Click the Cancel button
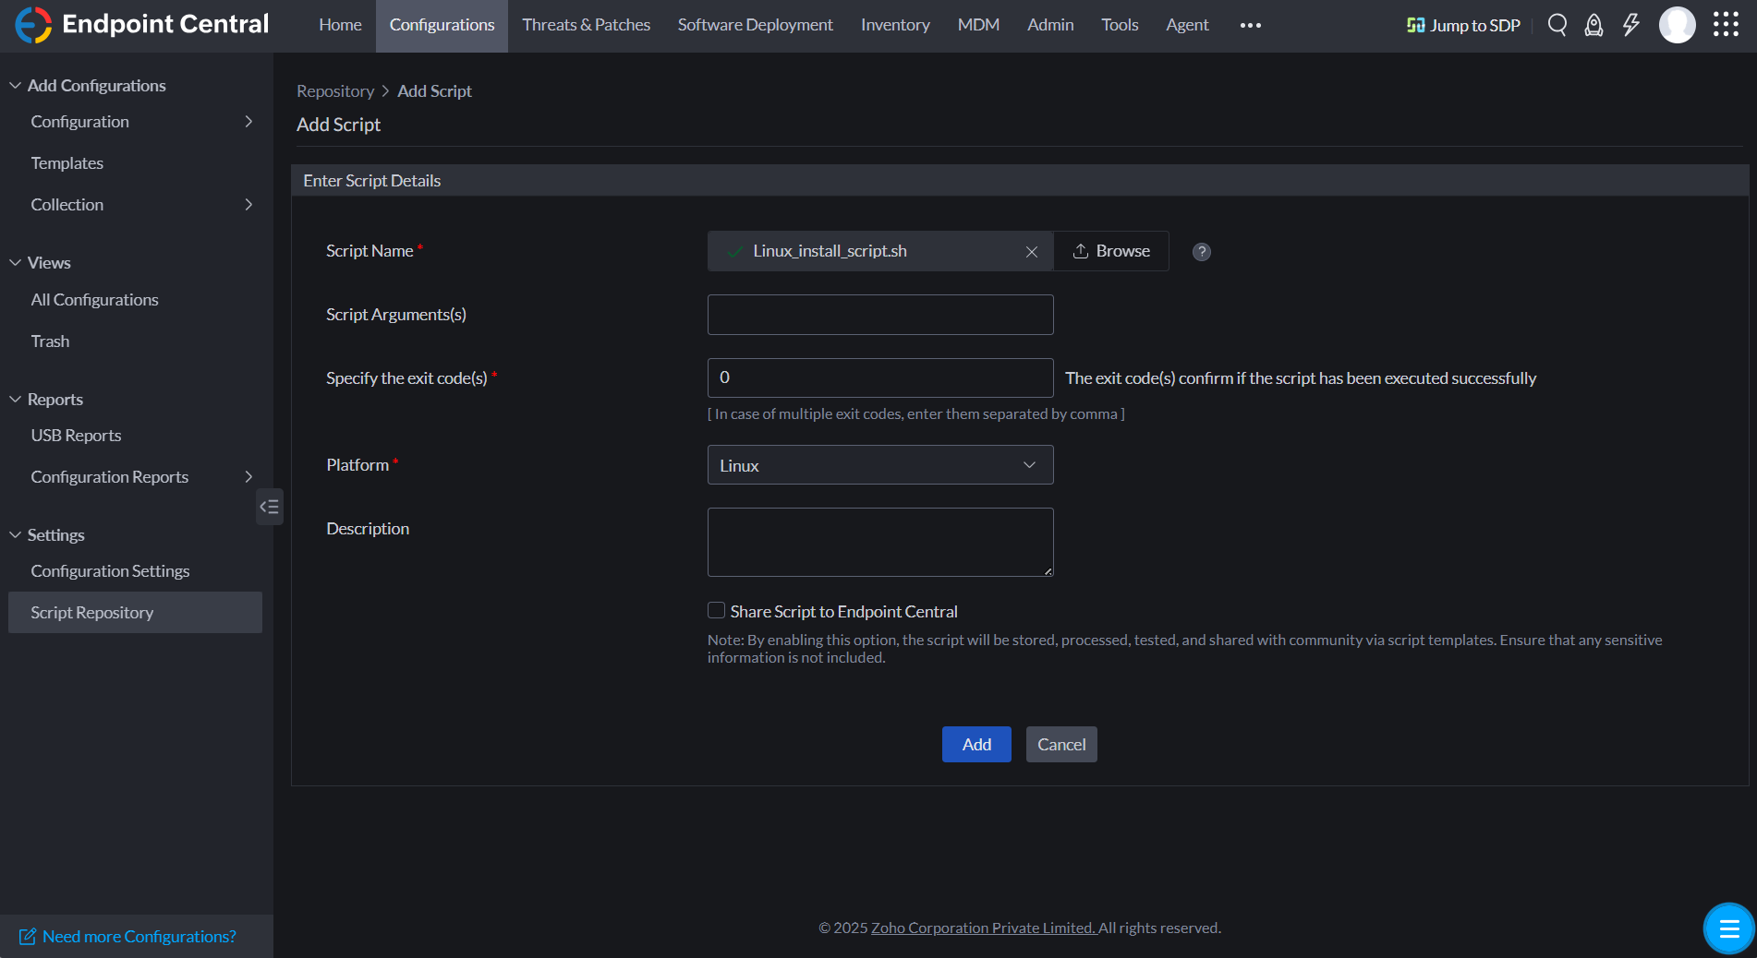The width and height of the screenshot is (1757, 958). click(x=1061, y=745)
